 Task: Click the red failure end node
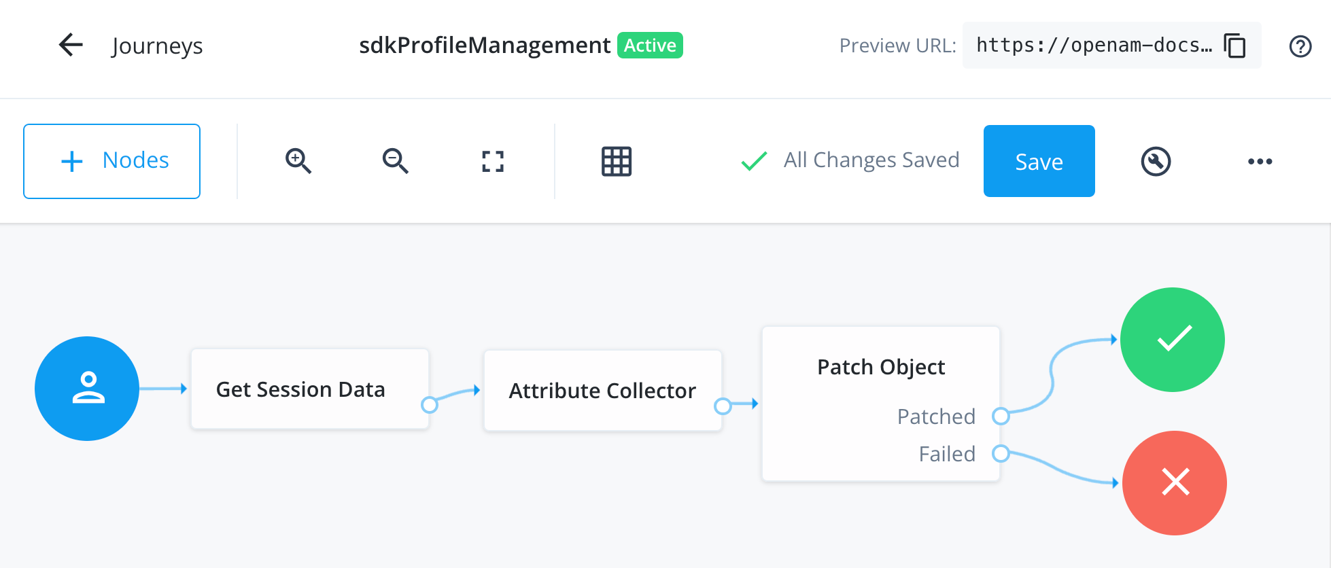(x=1174, y=483)
